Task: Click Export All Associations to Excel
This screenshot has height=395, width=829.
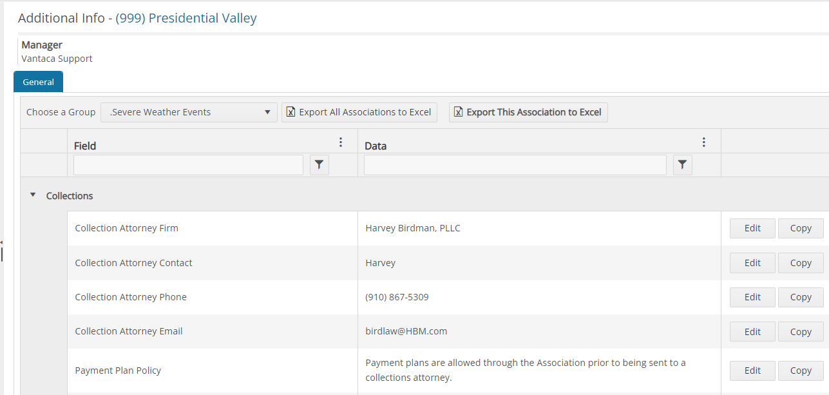Action: coord(359,111)
